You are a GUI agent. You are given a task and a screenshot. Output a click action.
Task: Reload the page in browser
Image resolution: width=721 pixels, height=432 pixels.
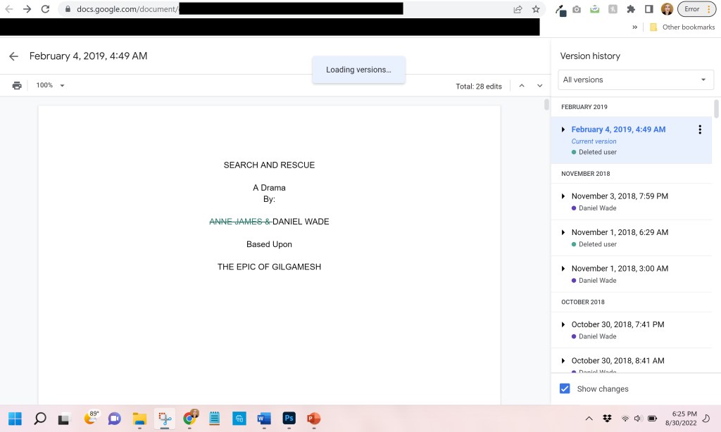[45, 9]
